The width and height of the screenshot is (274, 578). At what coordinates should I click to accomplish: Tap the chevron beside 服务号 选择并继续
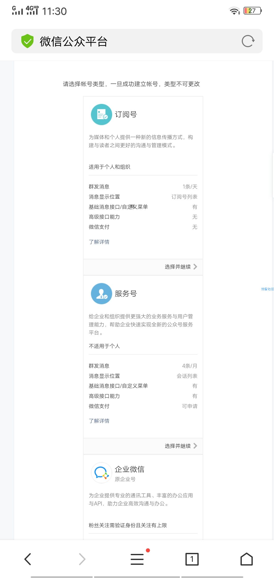195,446
